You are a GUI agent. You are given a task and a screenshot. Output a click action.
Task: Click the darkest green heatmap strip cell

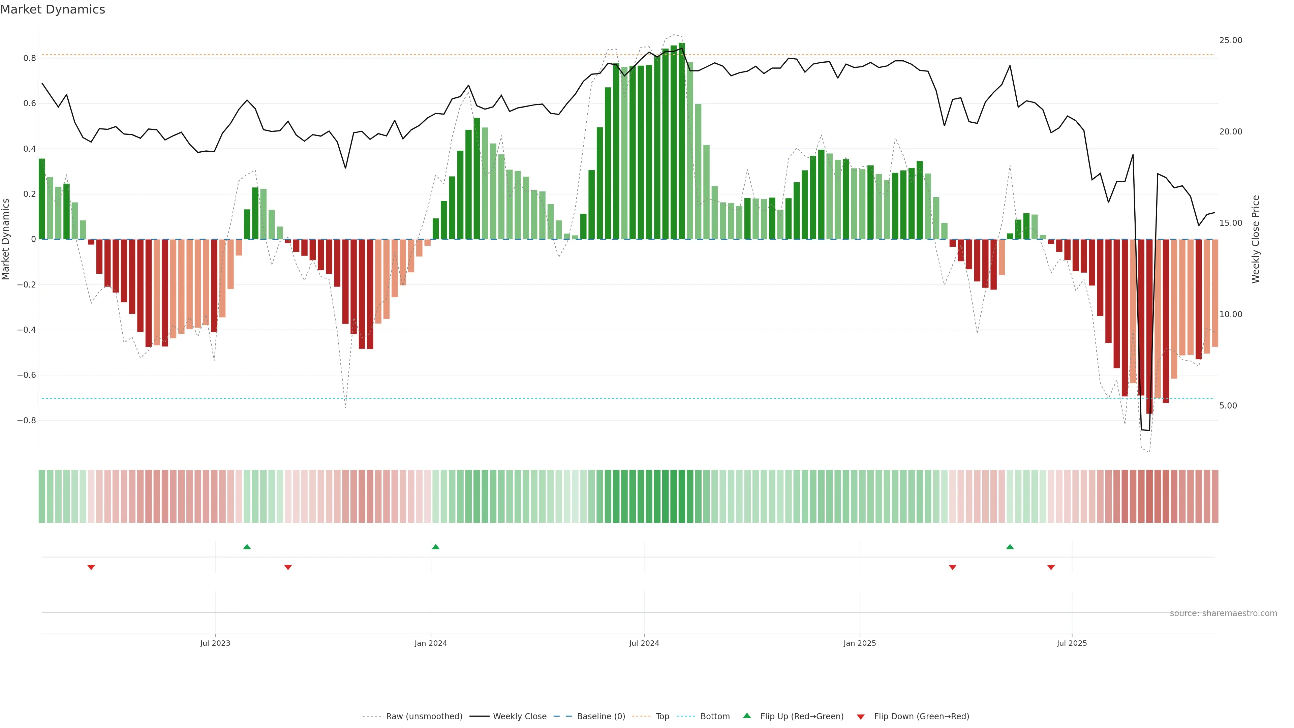coord(682,496)
